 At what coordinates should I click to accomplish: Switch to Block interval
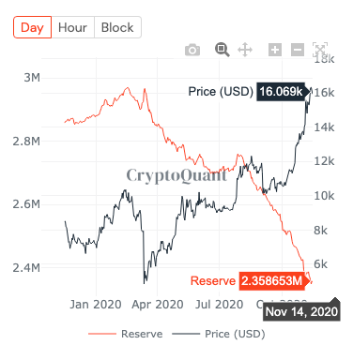coord(117,27)
